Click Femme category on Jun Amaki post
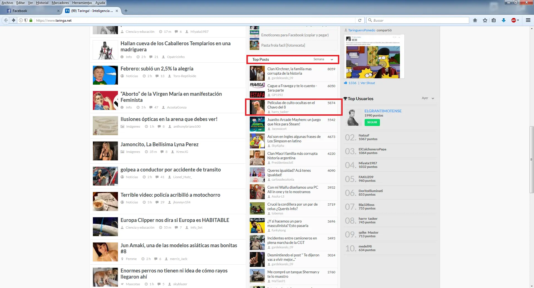The image size is (534, 288). pyautogui.click(x=131, y=259)
